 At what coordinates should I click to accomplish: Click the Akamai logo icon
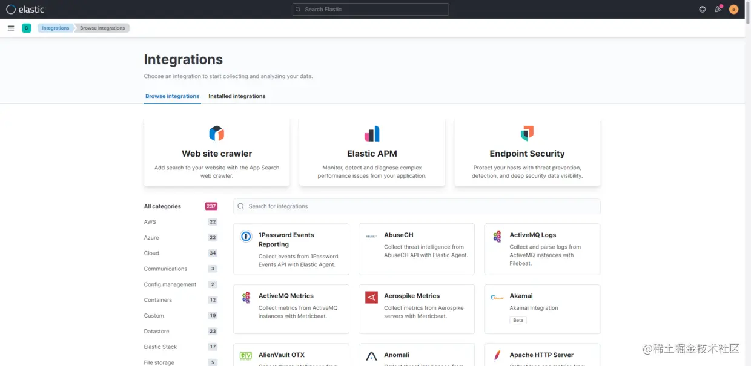(497, 298)
